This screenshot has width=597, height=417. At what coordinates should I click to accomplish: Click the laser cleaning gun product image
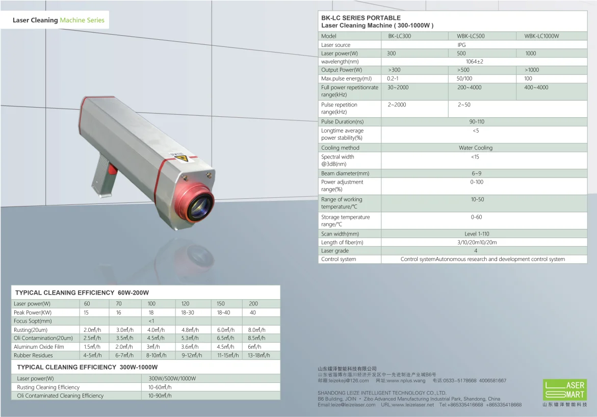[x=148, y=163]
